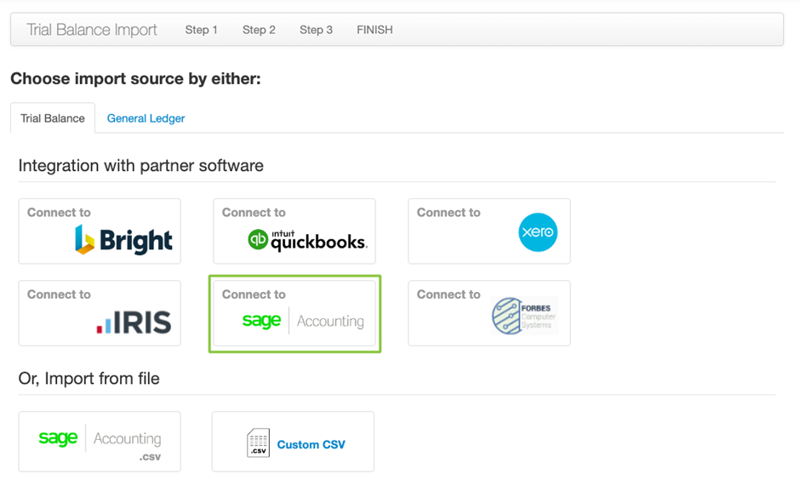Screen dimensions: 800x491
Task: Click the 'Integration with partner software' heading
Action: (140, 165)
